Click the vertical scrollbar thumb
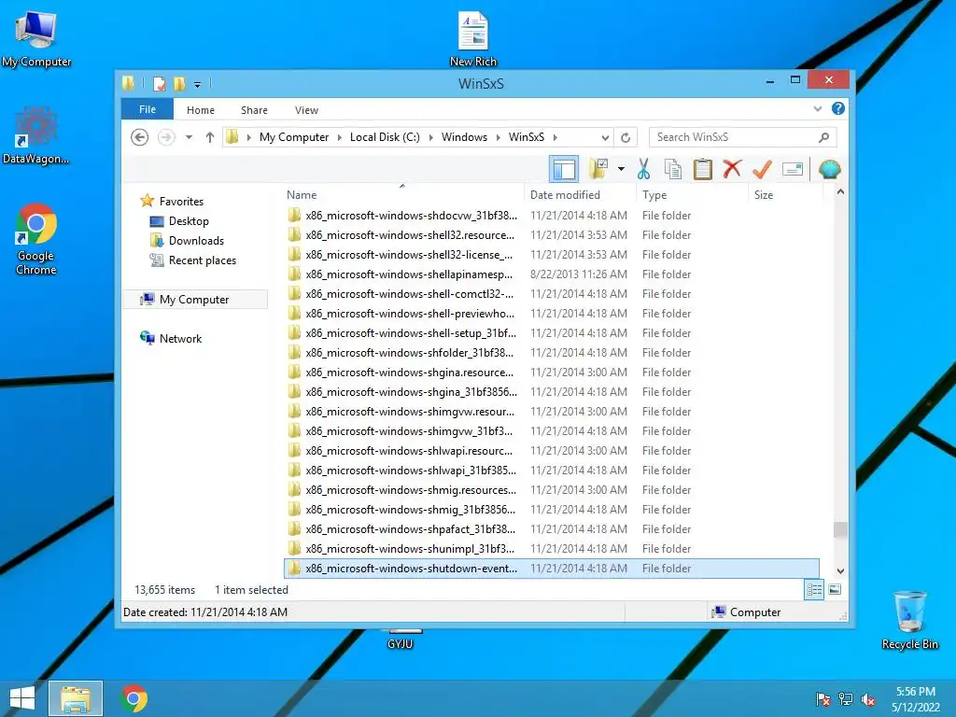This screenshot has width=956, height=717. click(840, 530)
